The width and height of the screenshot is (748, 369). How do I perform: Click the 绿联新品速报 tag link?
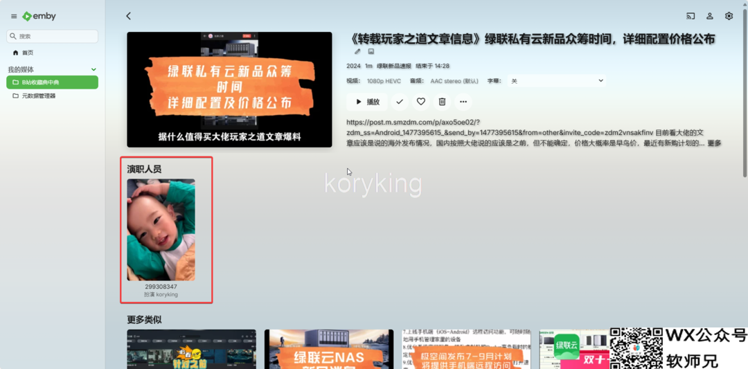(393, 66)
